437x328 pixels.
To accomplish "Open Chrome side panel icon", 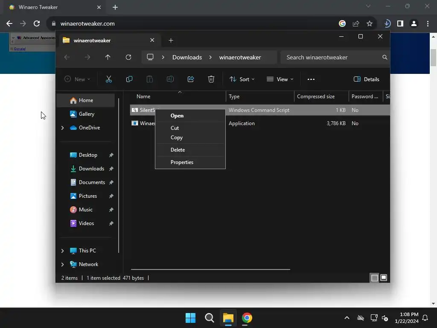I will point(400,24).
